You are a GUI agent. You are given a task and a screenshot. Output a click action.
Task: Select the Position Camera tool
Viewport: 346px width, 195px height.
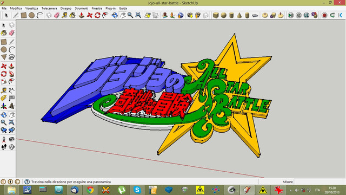point(4,139)
